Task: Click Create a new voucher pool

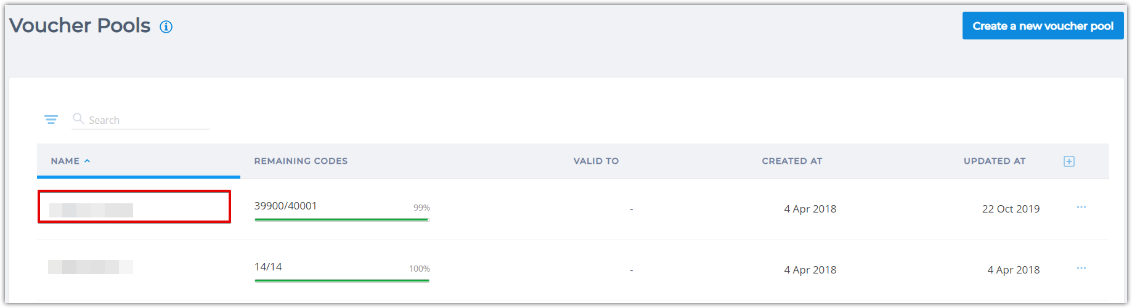Action: (x=1043, y=26)
